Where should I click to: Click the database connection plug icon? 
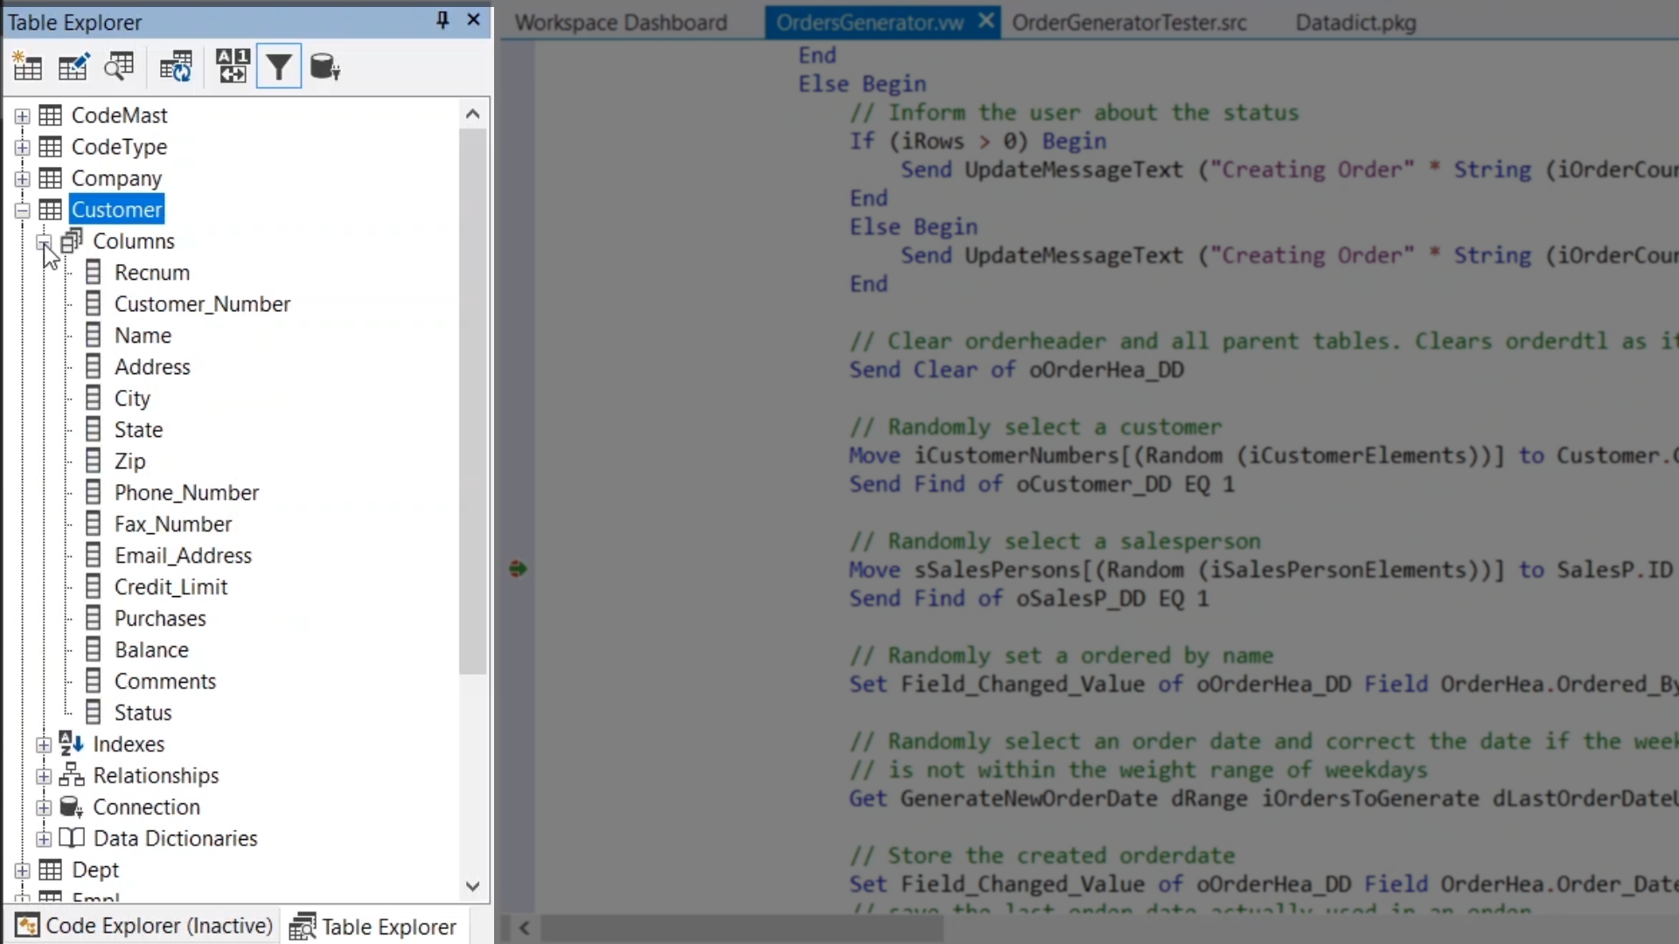click(x=324, y=66)
